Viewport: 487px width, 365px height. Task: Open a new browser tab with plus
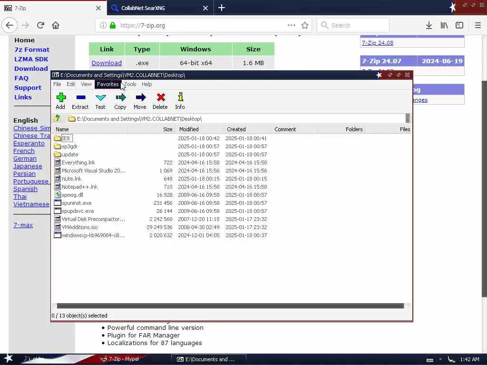tap(222, 8)
